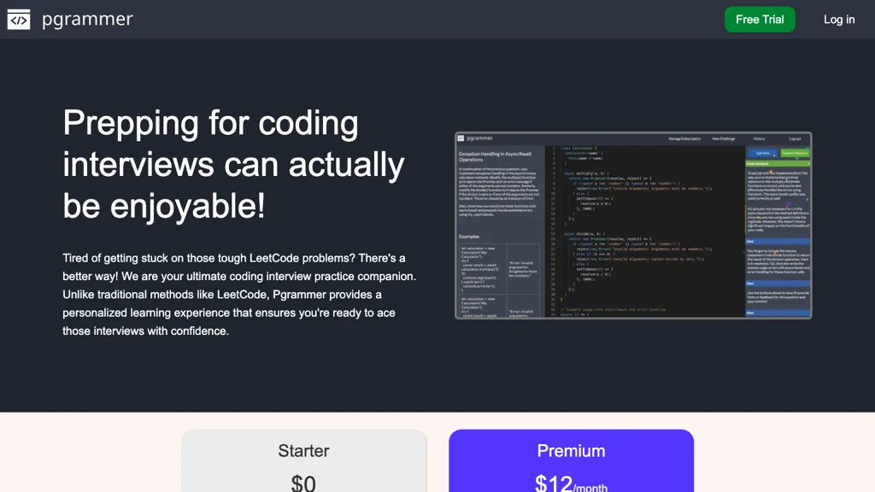Screen dimensions: 875x492
Task: Select the Starter plan card title
Action: click(303, 451)
